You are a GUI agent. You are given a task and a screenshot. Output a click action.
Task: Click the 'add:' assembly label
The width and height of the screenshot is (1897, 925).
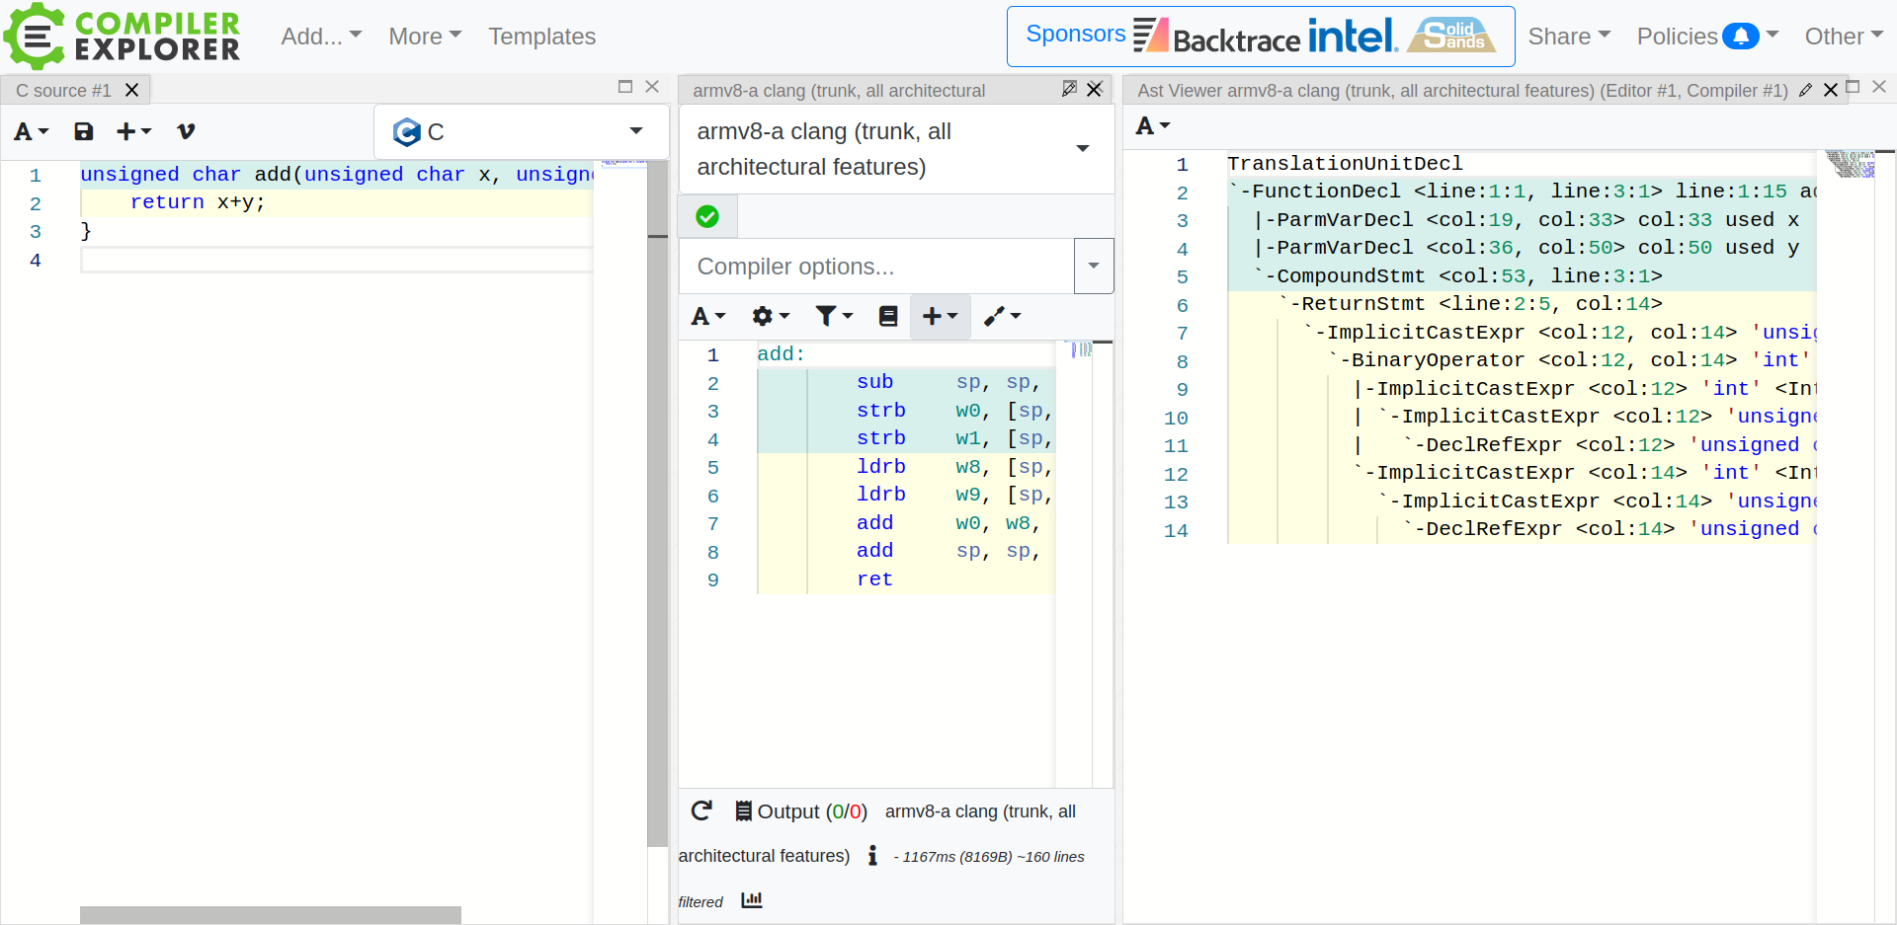[781, 354]
